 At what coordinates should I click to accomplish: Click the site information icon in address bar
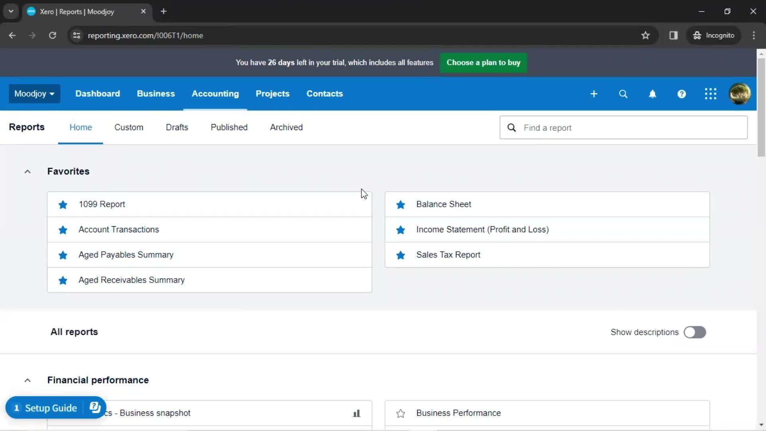tap(77, 36)
